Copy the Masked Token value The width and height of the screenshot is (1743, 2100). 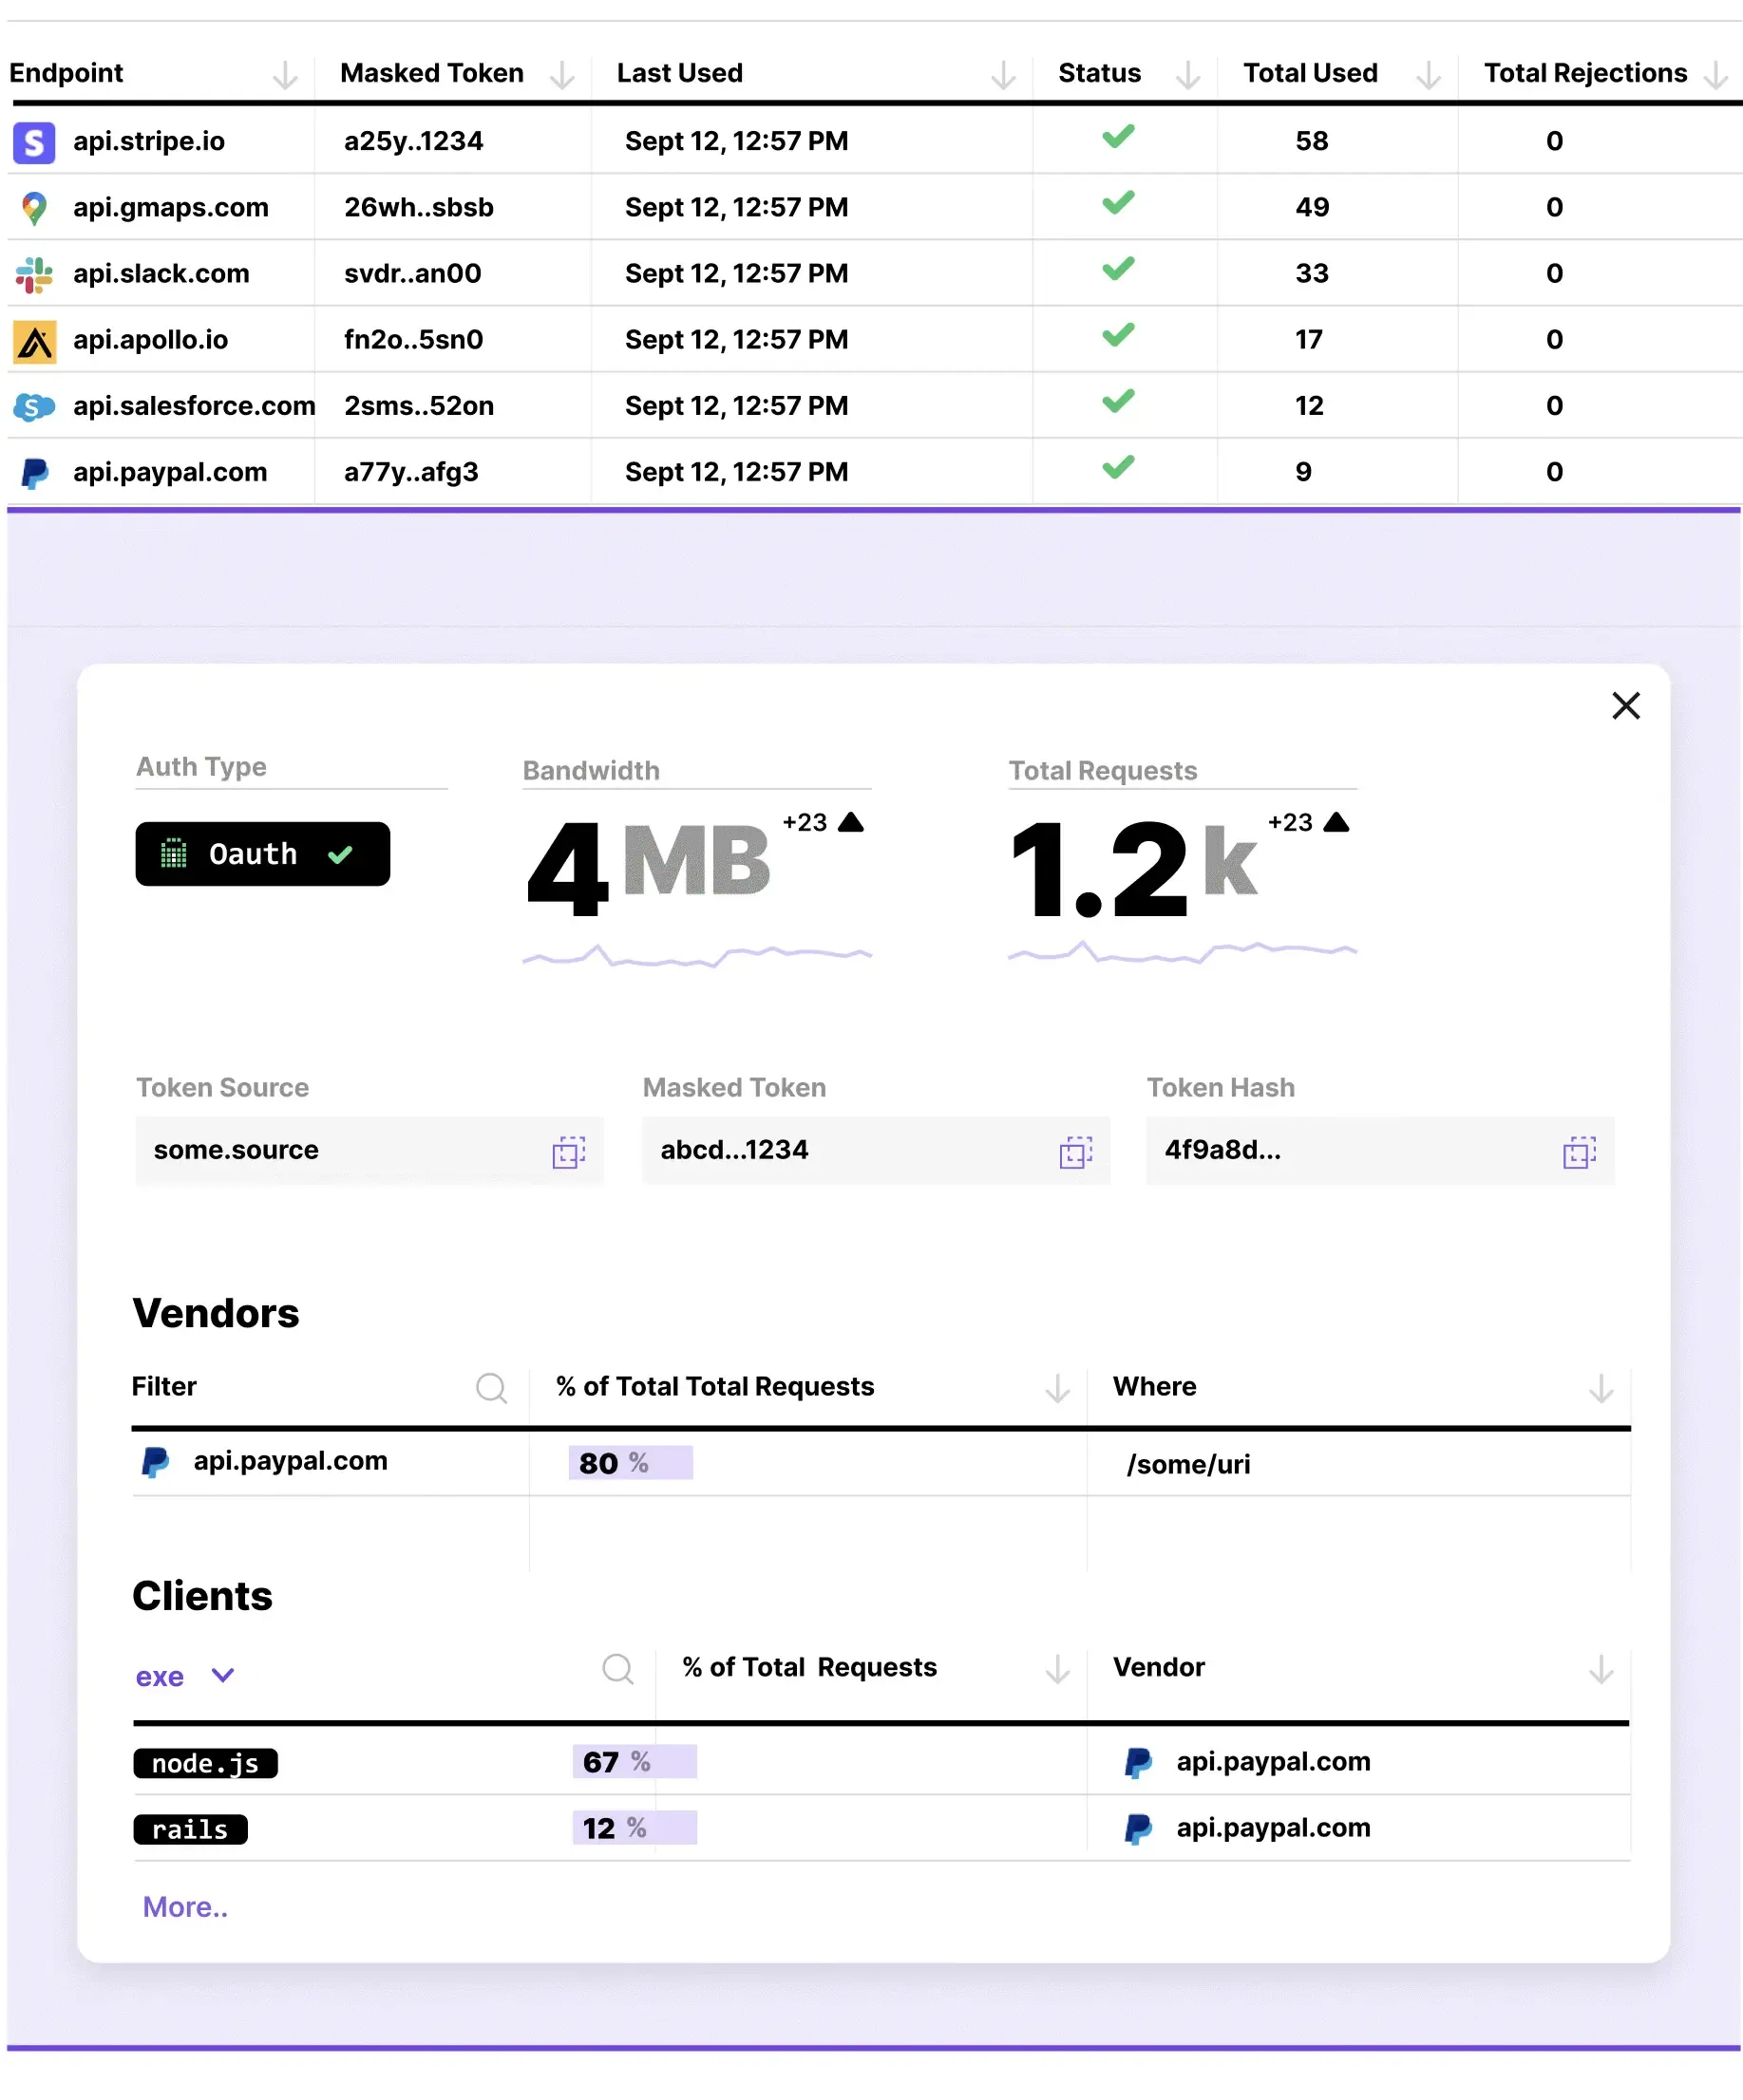tap(1075, 1152)
